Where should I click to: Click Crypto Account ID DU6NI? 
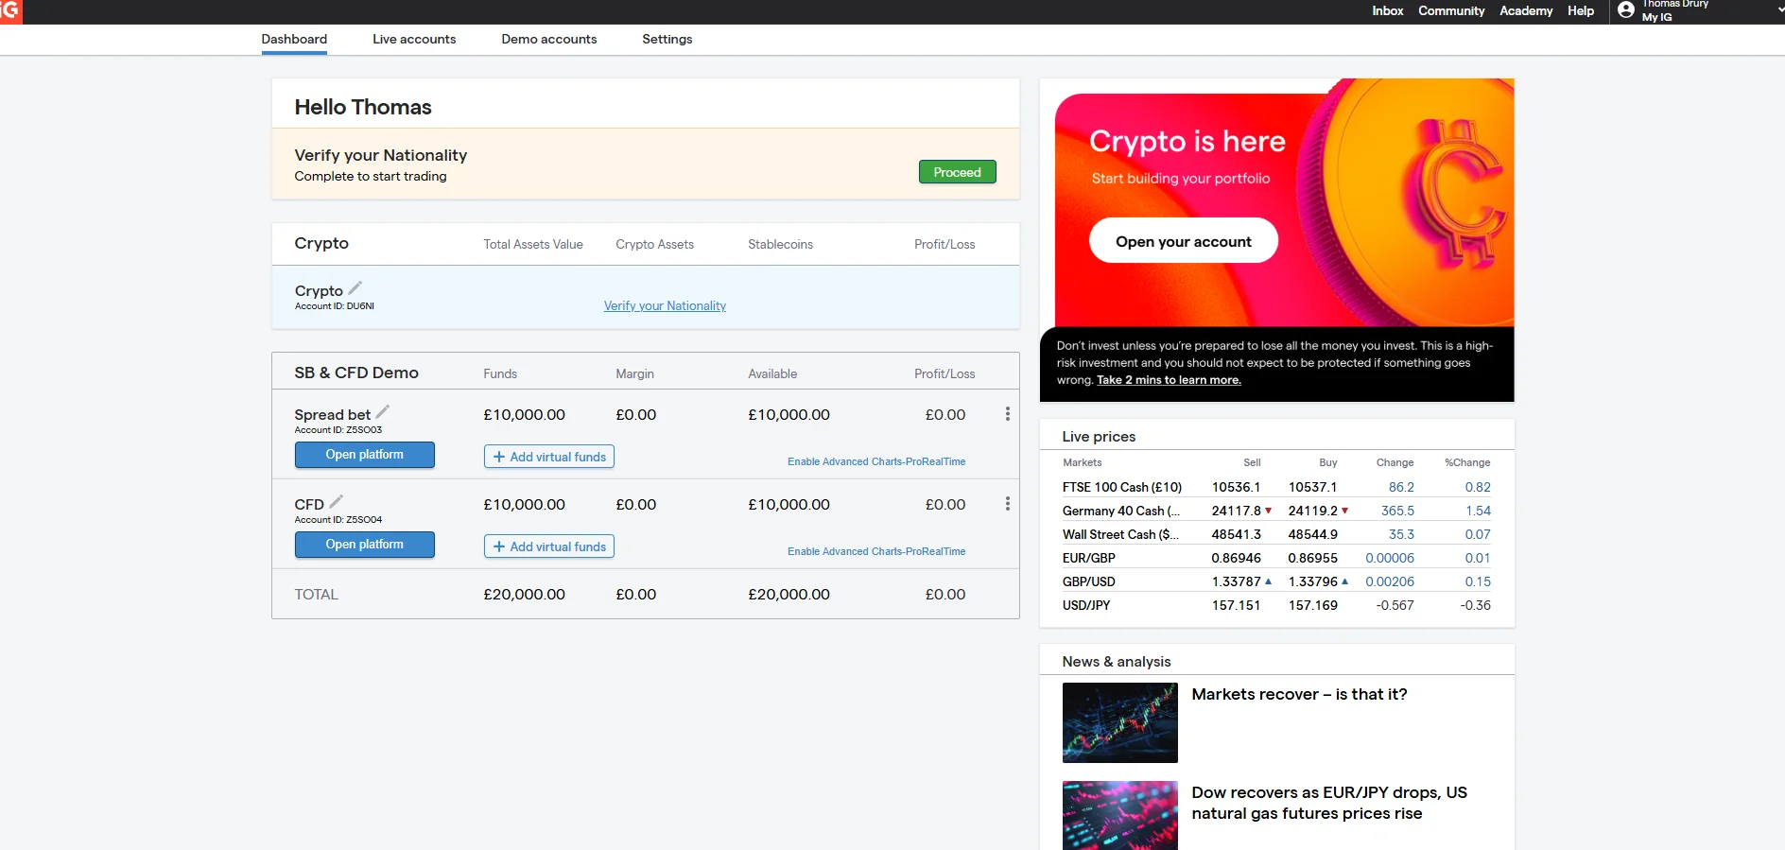335,306
